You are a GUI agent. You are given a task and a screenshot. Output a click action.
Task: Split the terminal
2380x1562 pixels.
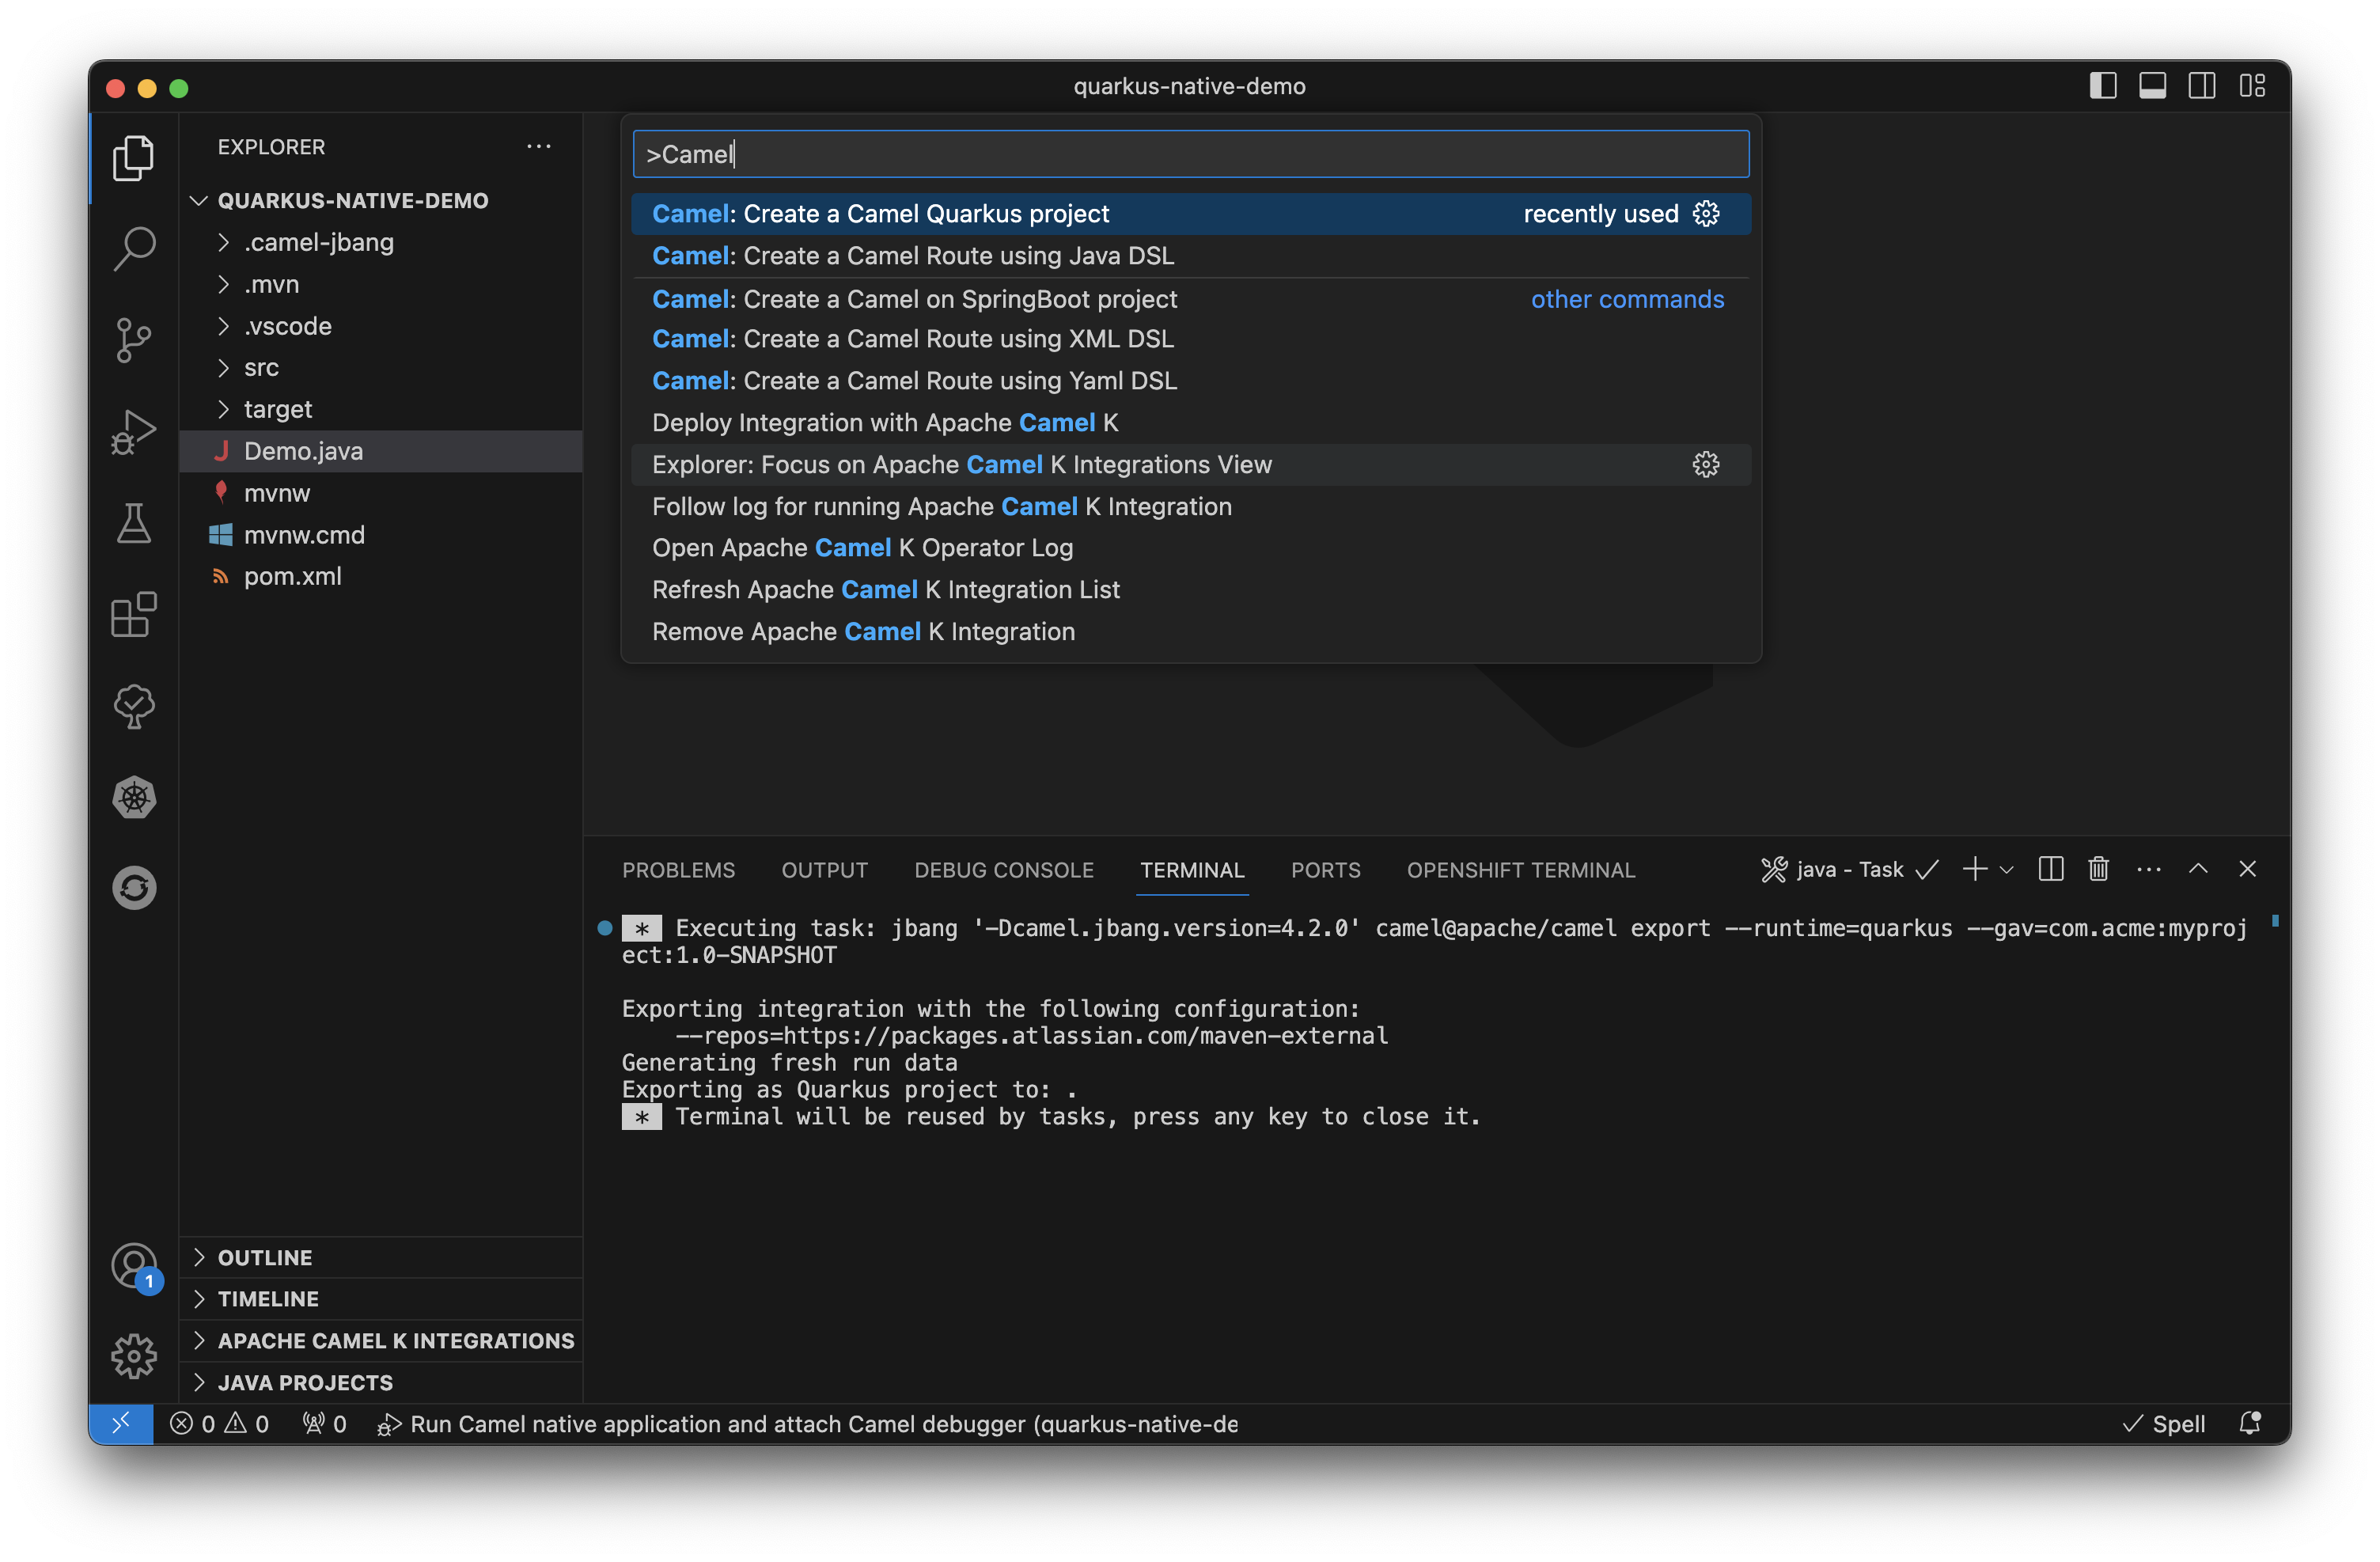tap(2050, 869)
